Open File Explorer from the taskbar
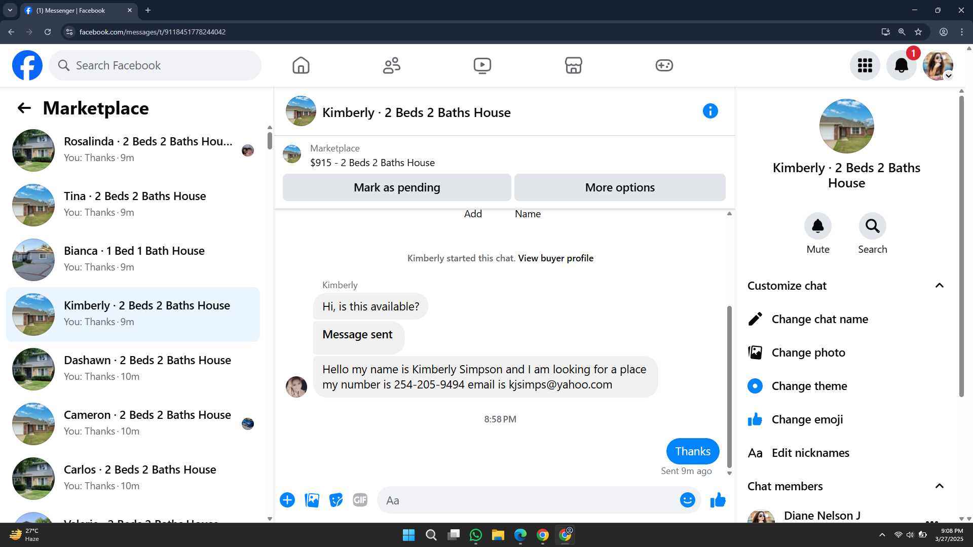 pyautogui.click(x=498, y=535)
